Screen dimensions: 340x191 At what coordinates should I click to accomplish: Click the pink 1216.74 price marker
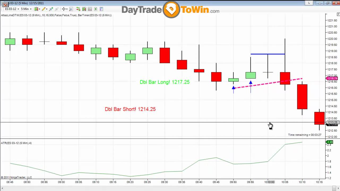tap(332, 78)
